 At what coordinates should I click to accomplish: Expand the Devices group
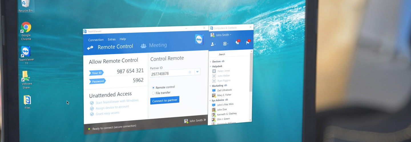point(211,62)
